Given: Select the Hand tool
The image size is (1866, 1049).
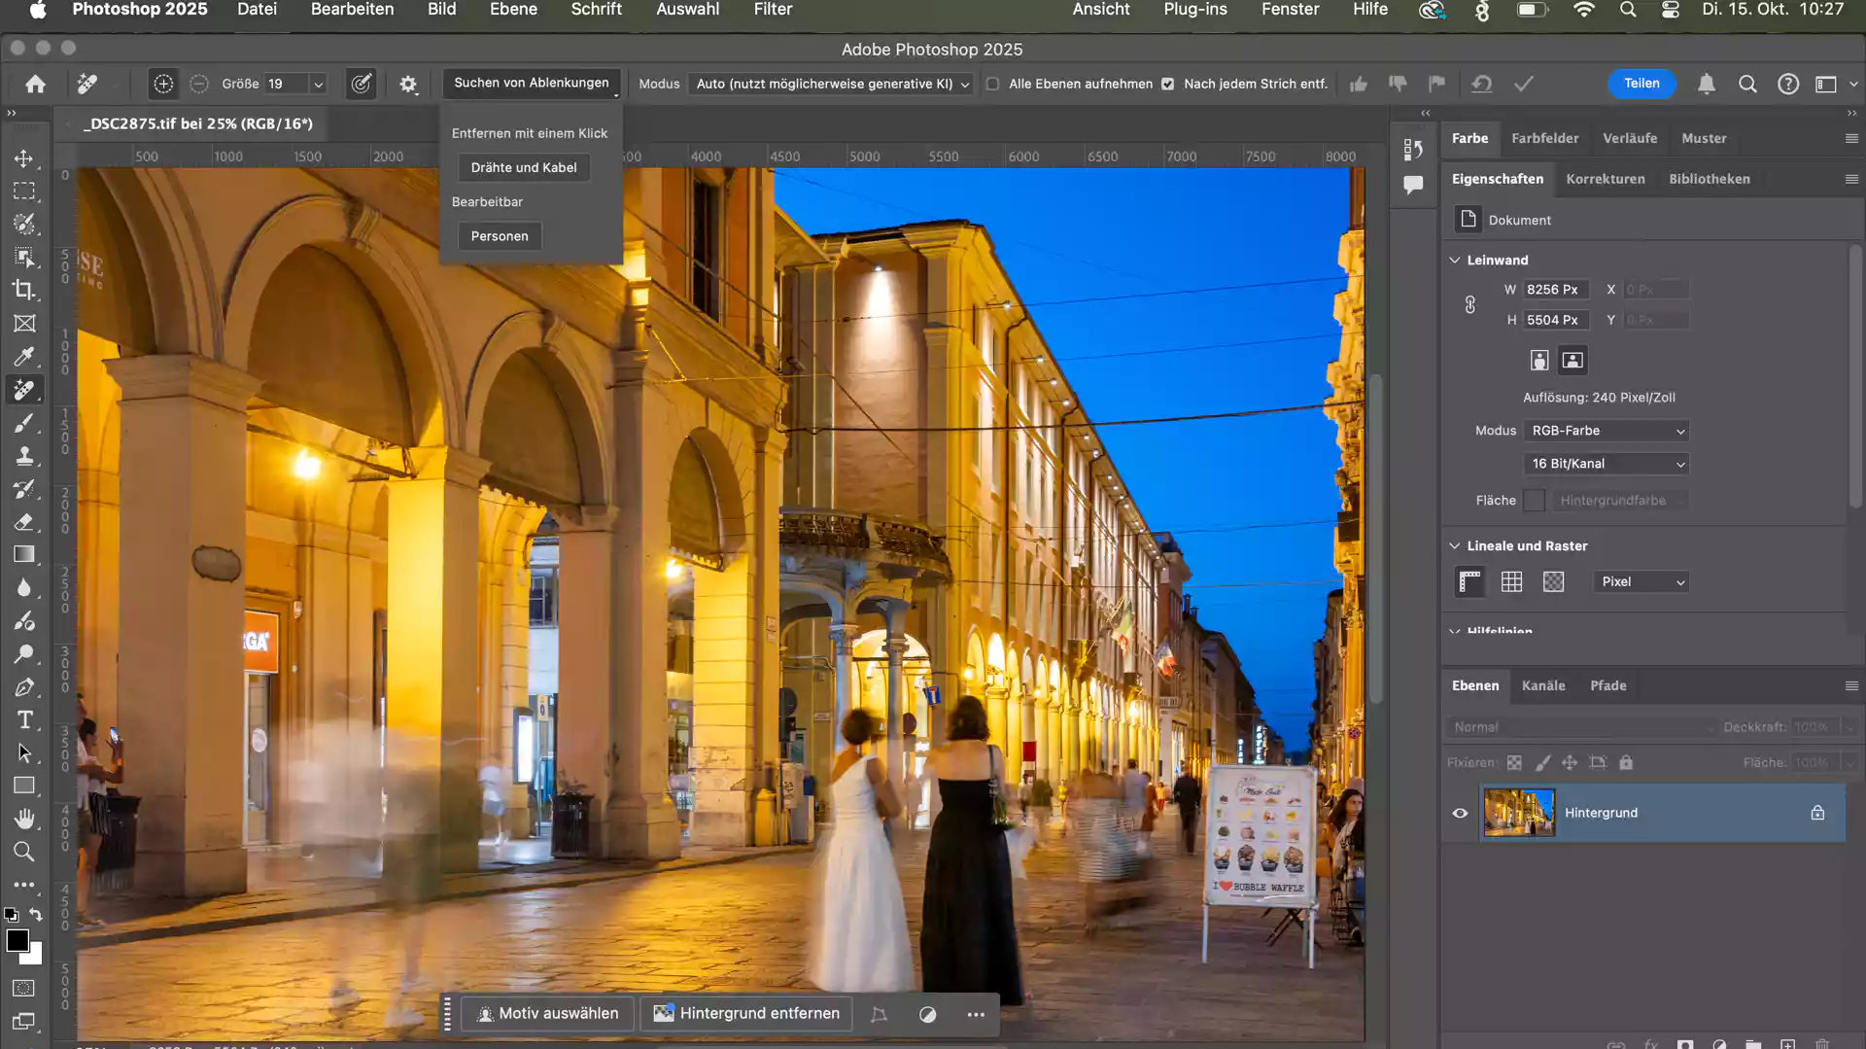Looking at the screenshot, I should 24,819.
